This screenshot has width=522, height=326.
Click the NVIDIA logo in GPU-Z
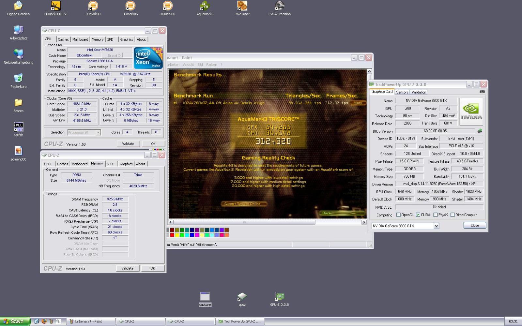pos(471,112)
